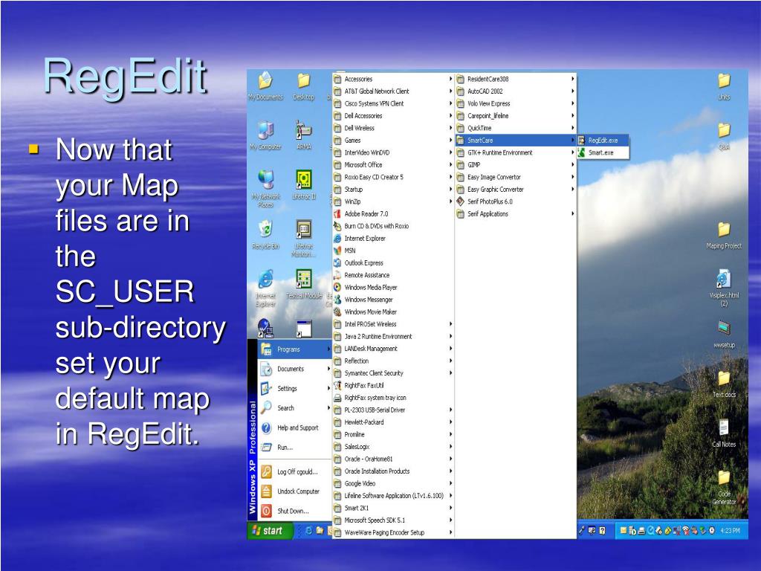Launch RightFax FaxUtil from Programs
The image size is (761, 571).
click(x=393, y=386)
